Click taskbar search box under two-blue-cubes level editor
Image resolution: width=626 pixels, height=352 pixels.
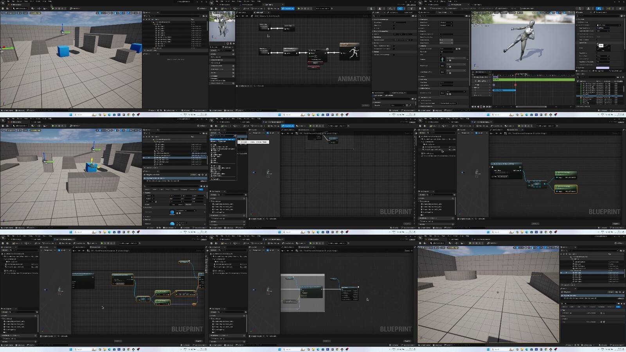click(85, 115)
